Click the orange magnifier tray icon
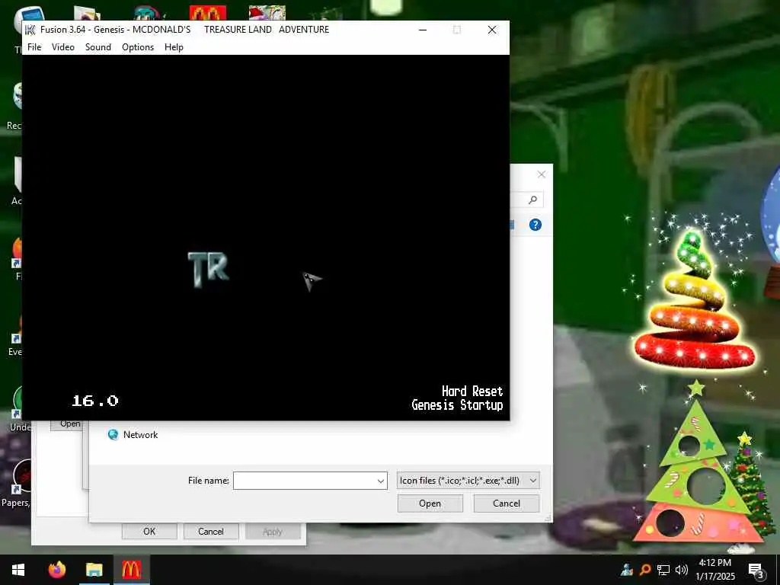Screen dimensions: 780x585 click(645, 569)
